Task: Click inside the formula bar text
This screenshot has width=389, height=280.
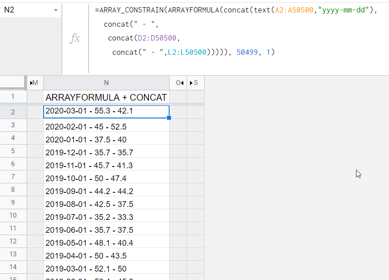Action: [x=236, y=31]
